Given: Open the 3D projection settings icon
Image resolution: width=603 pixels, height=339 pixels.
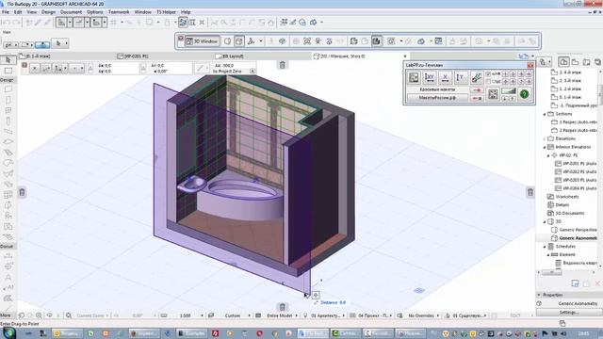Looking at the screenshot, I should (x=252, y=41).
